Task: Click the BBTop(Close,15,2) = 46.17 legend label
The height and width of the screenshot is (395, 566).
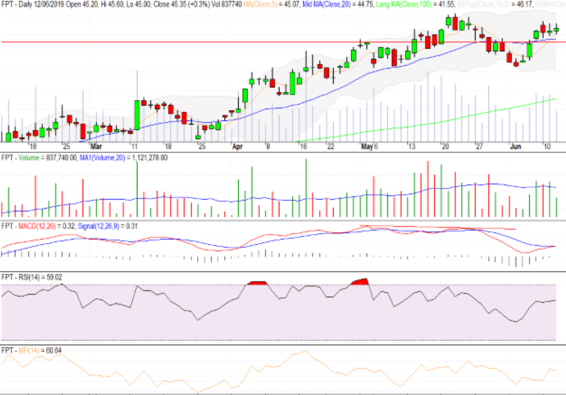Action: (x=494, y=4)
